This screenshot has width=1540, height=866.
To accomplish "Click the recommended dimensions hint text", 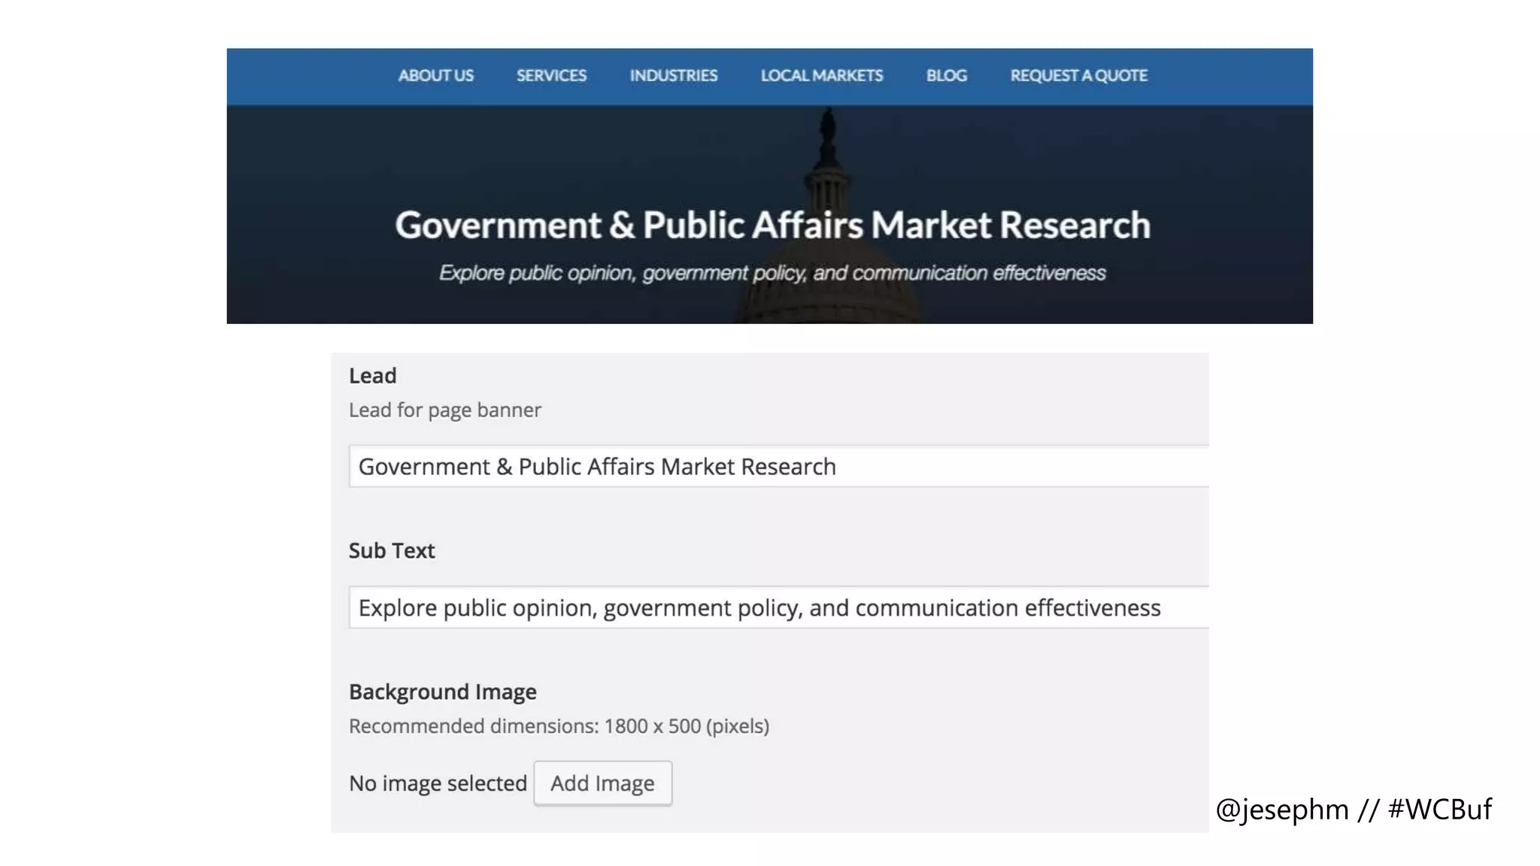I will click(x=559, y=726).
